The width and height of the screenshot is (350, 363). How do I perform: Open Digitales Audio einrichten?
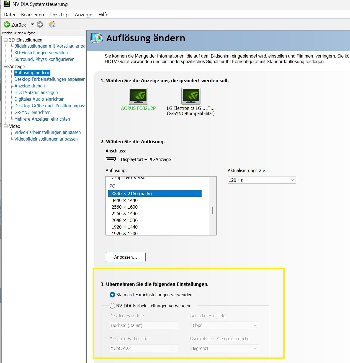point(39,99)
